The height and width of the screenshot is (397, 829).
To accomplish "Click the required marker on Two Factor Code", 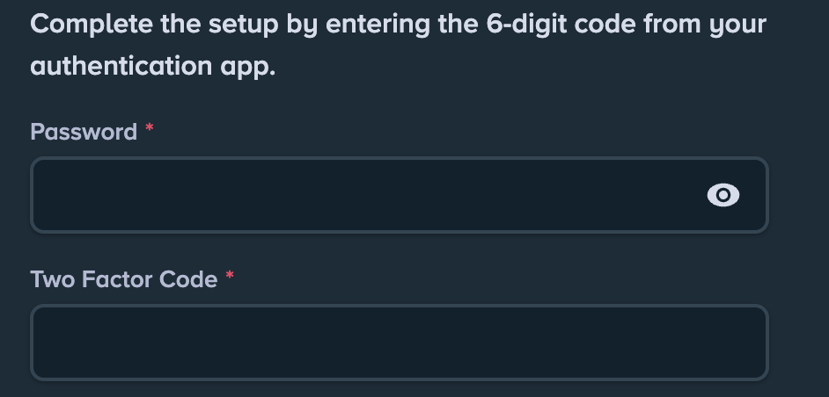I will [x=230, y=277].
